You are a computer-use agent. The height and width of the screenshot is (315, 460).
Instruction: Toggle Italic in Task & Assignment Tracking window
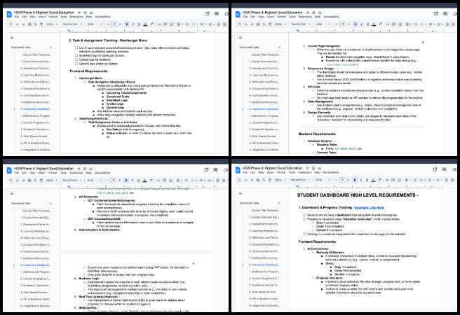click(x=133, y=24)
